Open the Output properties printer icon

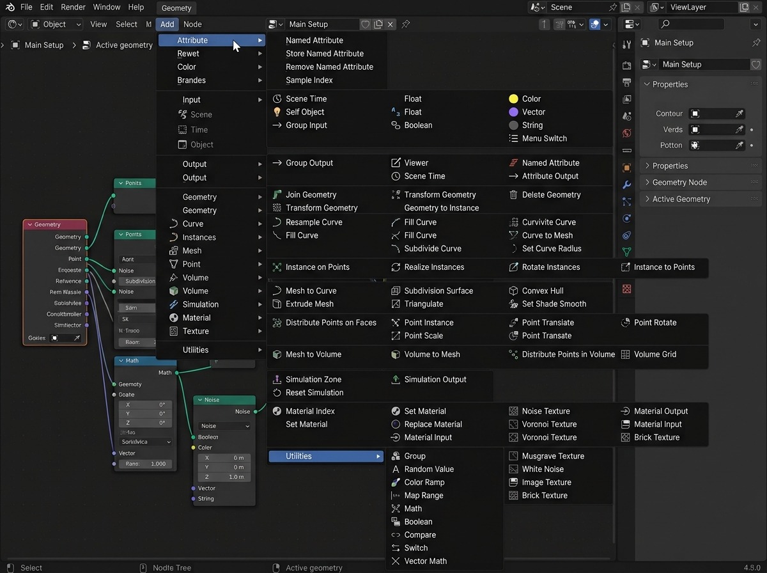[x=627, y=82]
